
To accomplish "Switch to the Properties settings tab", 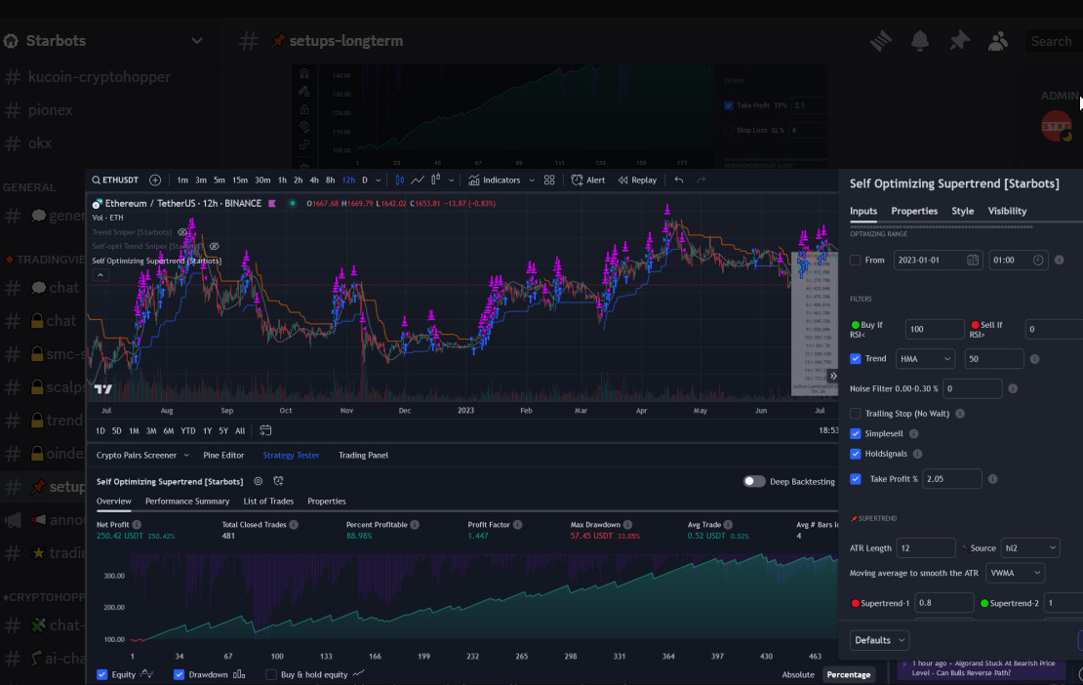I will pyautogui.click(x=914, y=212).
